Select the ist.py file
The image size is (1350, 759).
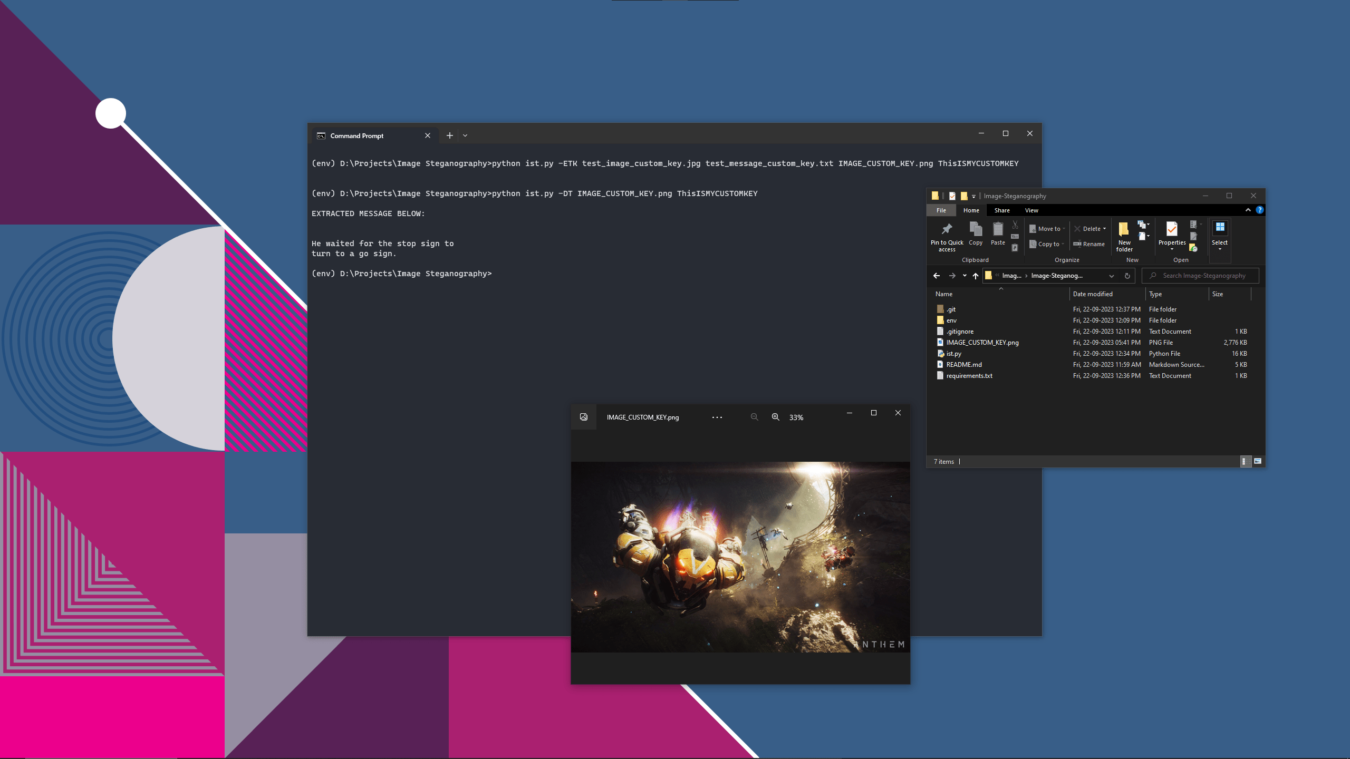click(x=1092, y=354)
